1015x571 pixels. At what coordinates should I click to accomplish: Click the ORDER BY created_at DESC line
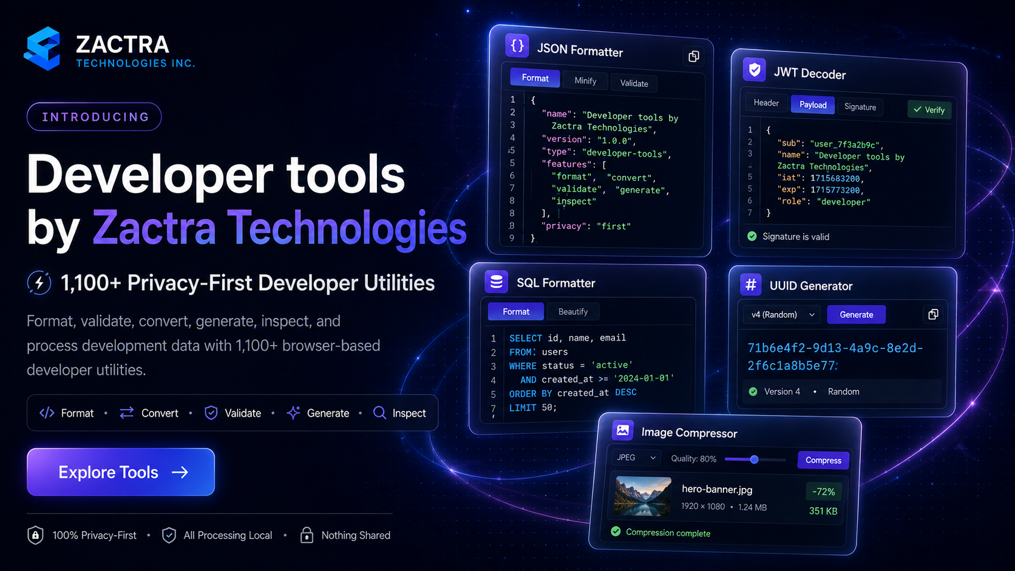pyautogui.click(x=573, y=393)
